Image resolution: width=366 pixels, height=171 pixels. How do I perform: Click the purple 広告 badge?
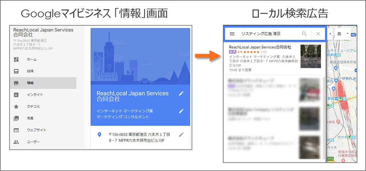(232, 52)
